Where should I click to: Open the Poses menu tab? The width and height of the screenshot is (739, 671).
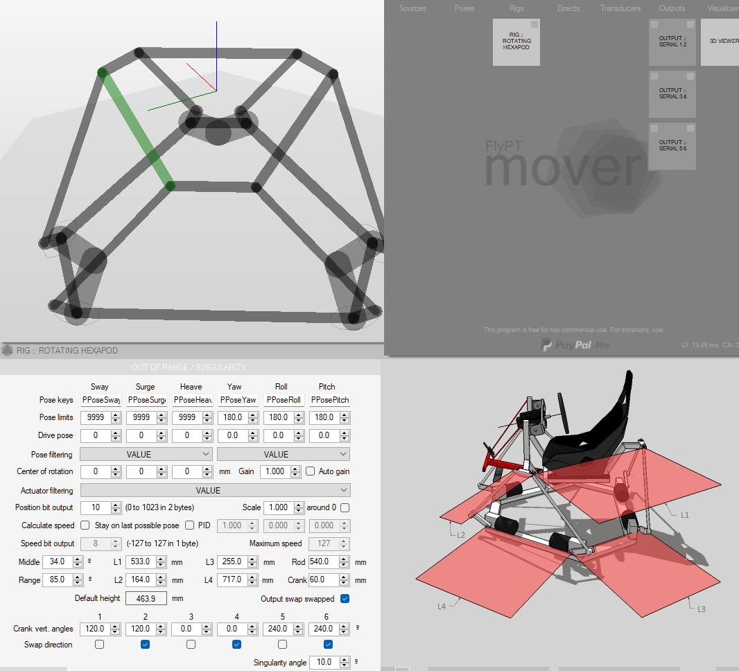[x=464, y=8]
